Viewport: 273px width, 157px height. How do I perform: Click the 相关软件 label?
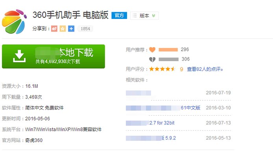click(136, 80)
